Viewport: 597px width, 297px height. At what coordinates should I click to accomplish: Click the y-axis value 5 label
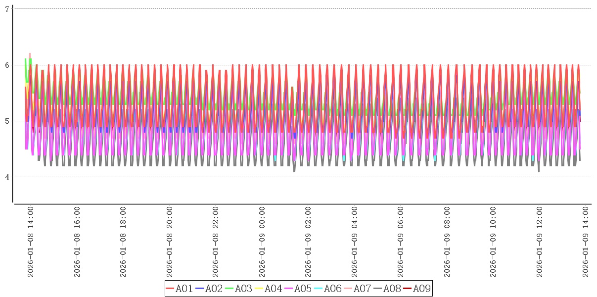[7, 121]
